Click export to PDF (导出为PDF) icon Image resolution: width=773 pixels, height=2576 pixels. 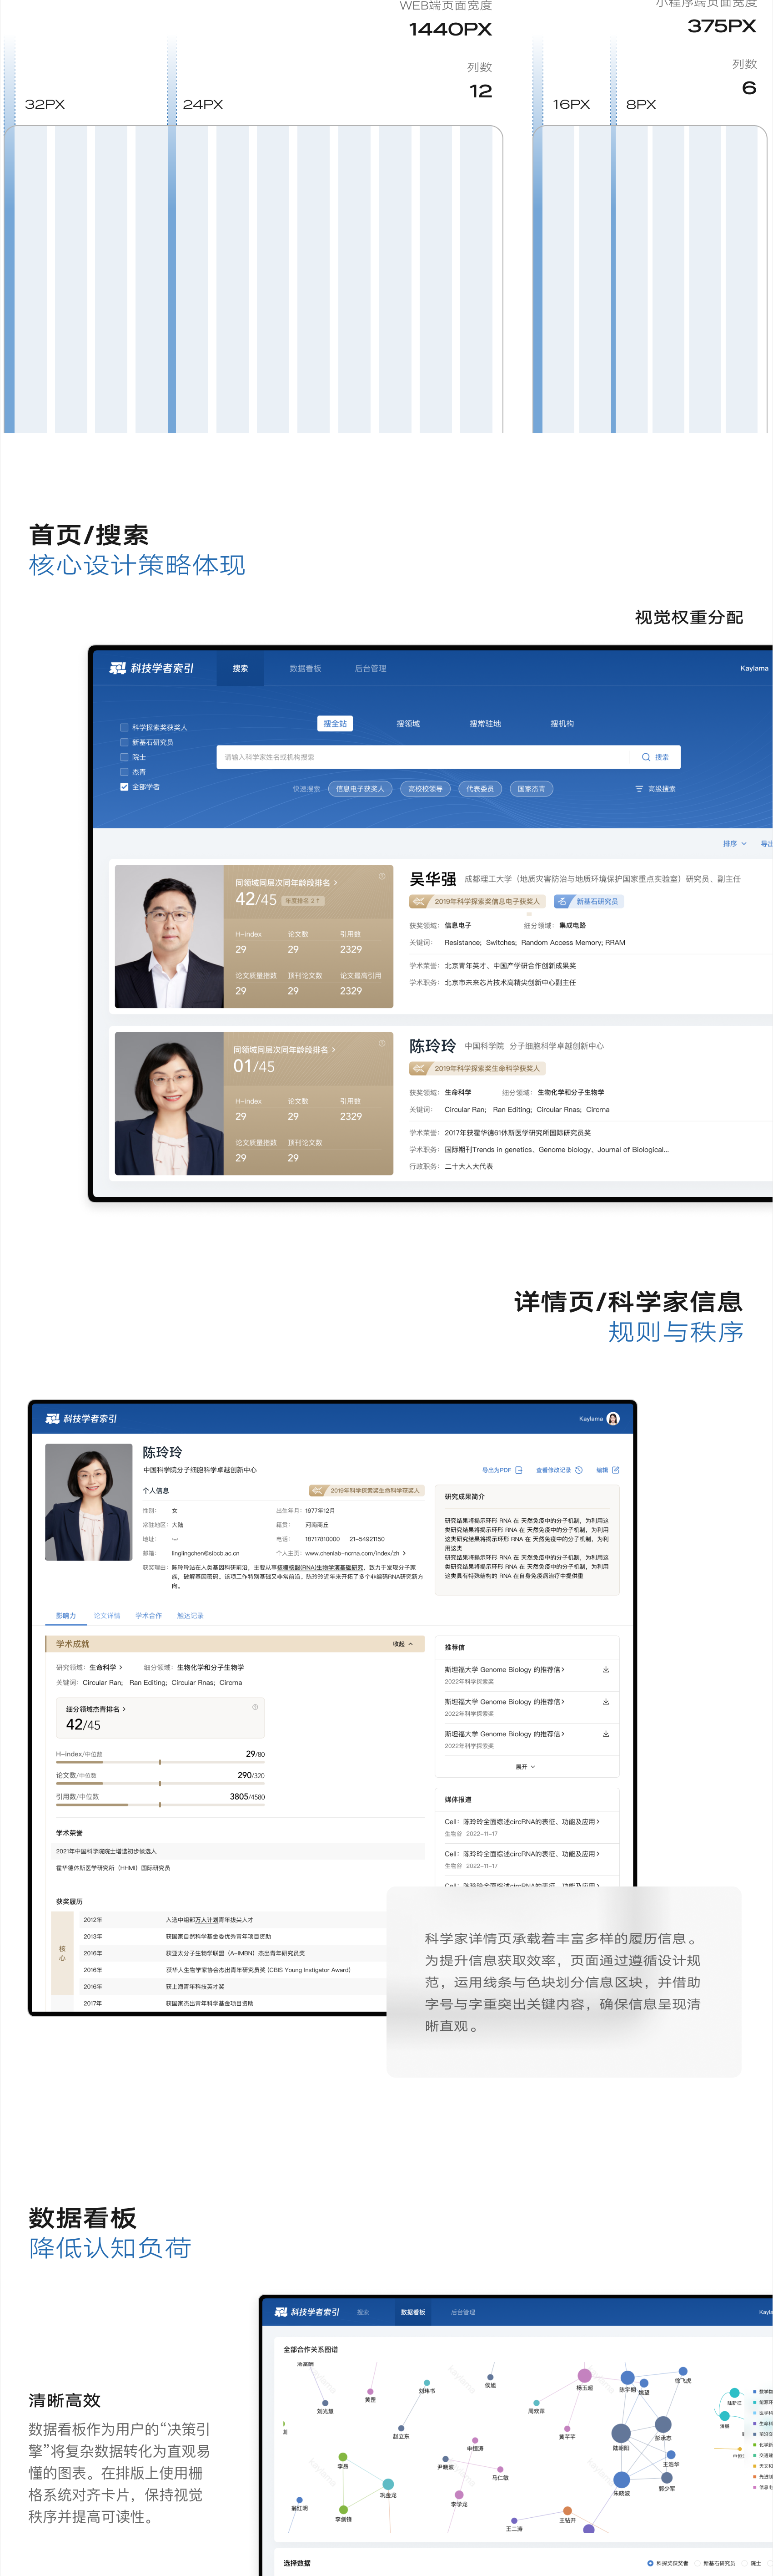pos(518,1470)
